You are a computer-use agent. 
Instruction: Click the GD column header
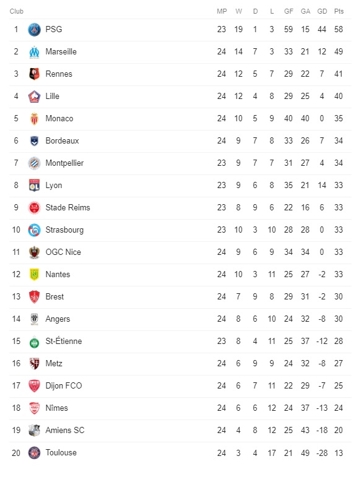click(322, 11)
